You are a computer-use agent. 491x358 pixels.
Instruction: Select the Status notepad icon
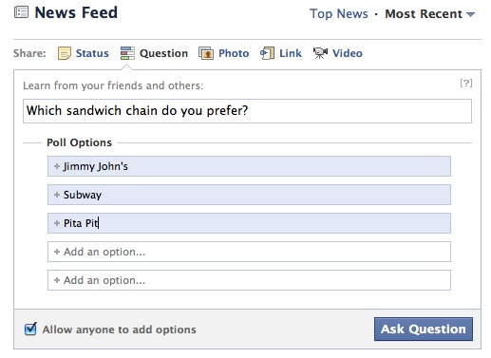tap(65, 53)
